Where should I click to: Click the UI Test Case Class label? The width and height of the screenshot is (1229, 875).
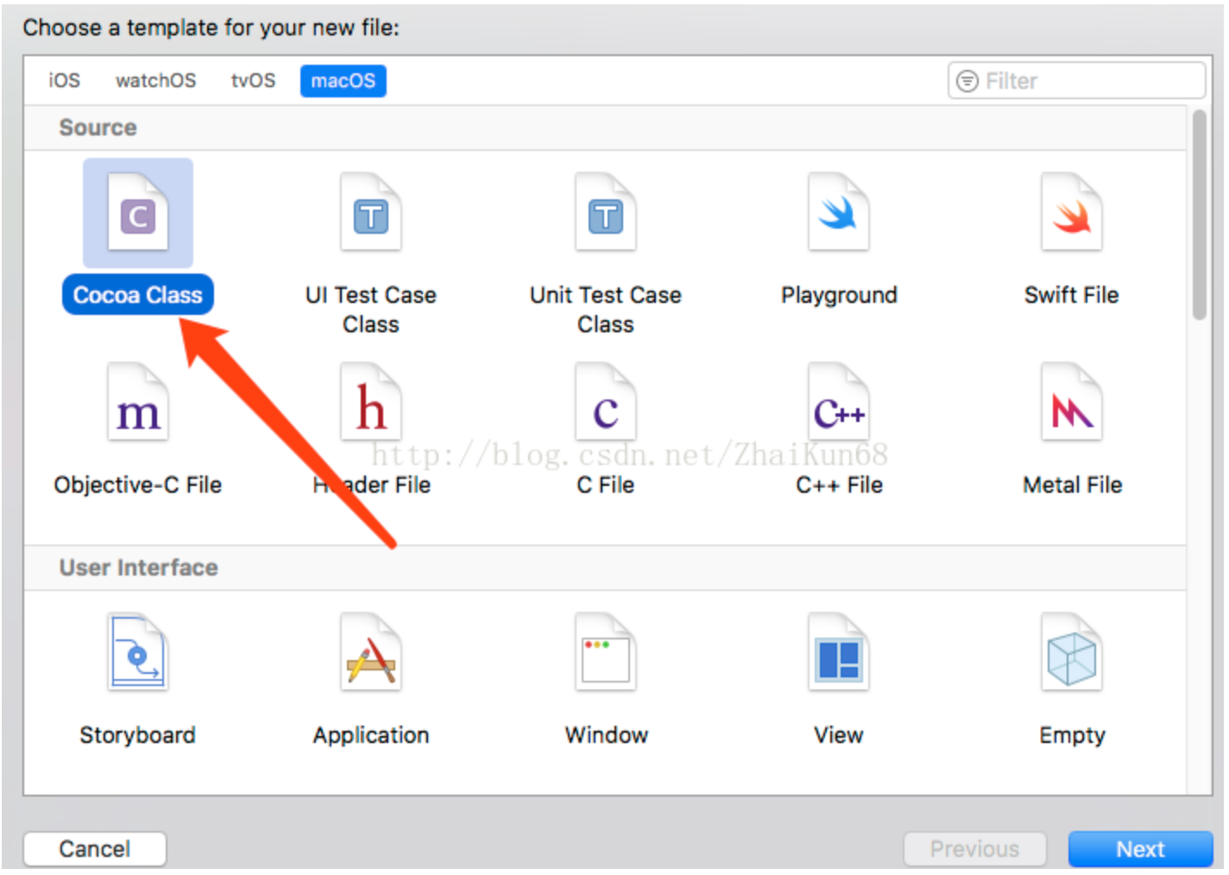click(x=371, y=310)
